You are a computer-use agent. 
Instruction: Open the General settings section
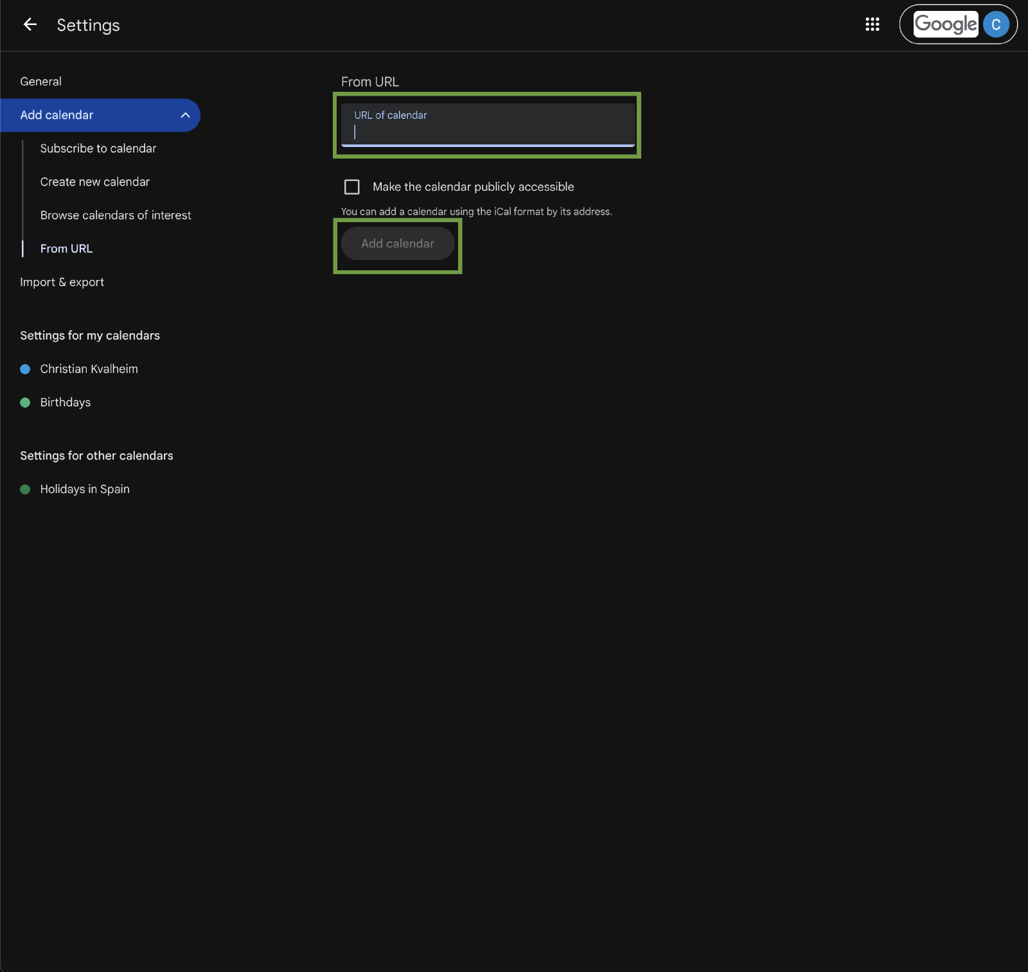41,82
